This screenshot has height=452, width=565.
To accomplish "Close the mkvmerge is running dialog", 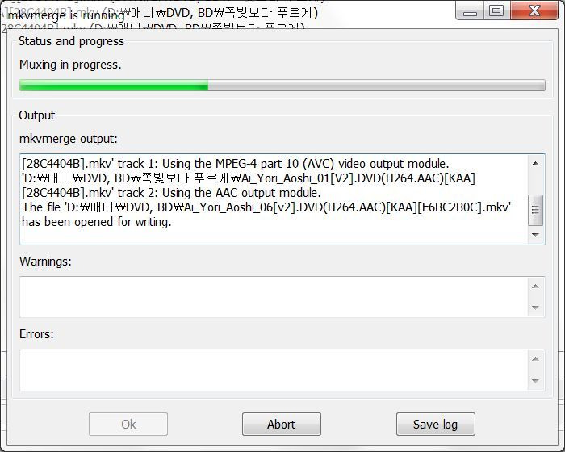I will pyautogui.click(x=534, y=10).
